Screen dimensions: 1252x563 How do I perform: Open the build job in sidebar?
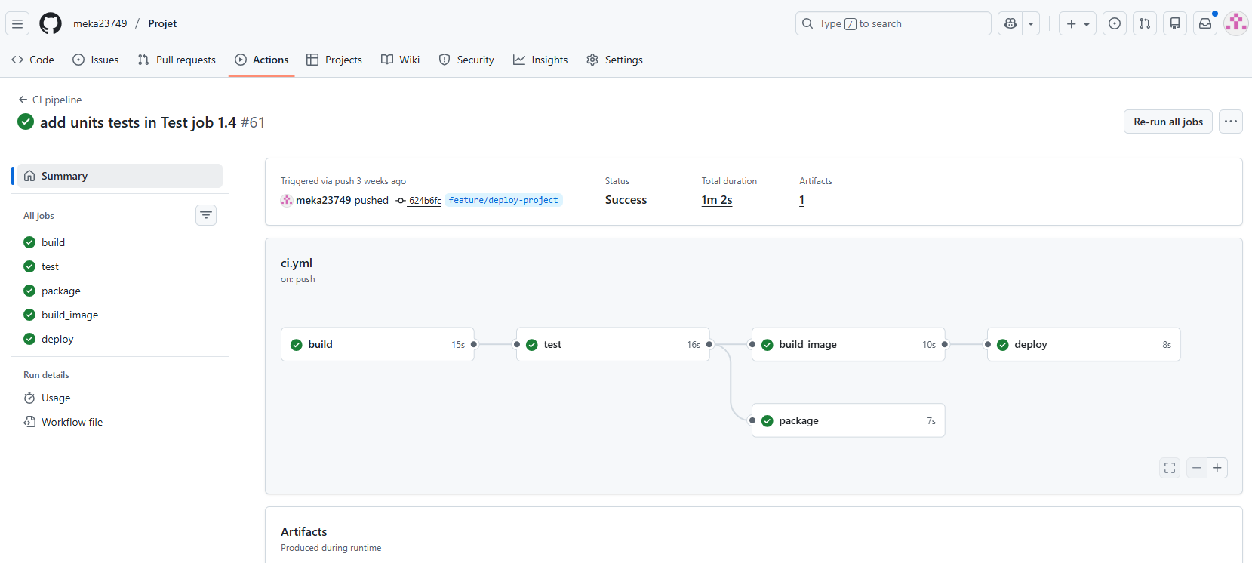point(120,242)
